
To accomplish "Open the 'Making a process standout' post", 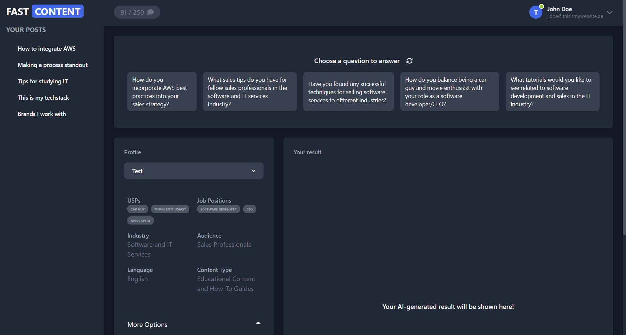I will [x=52, y=65].
